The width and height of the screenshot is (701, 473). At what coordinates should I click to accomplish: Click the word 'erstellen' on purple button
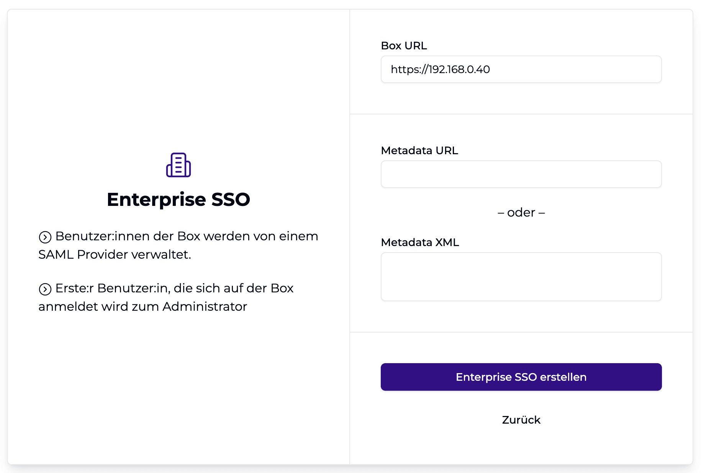tap(563, 377)
